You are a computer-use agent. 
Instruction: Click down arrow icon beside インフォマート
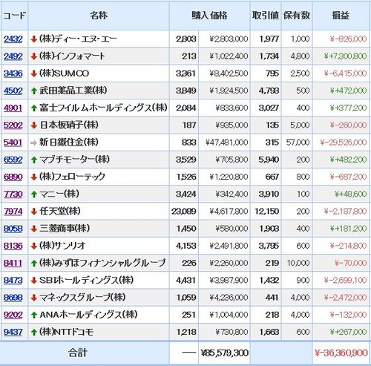(34, 56)
